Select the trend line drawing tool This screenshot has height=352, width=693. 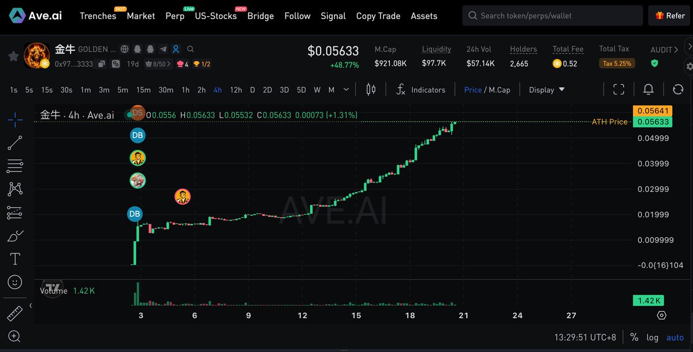15,143
